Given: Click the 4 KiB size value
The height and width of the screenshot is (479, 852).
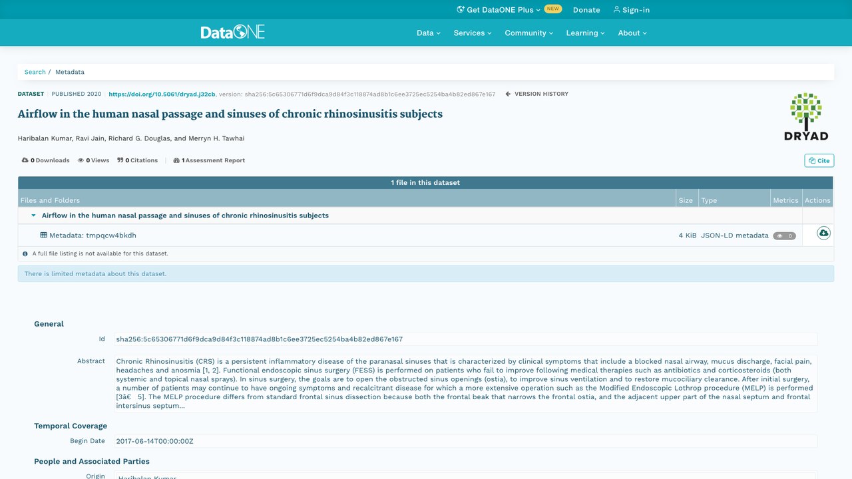Looking at the screenshot, I should click(688, 236).
